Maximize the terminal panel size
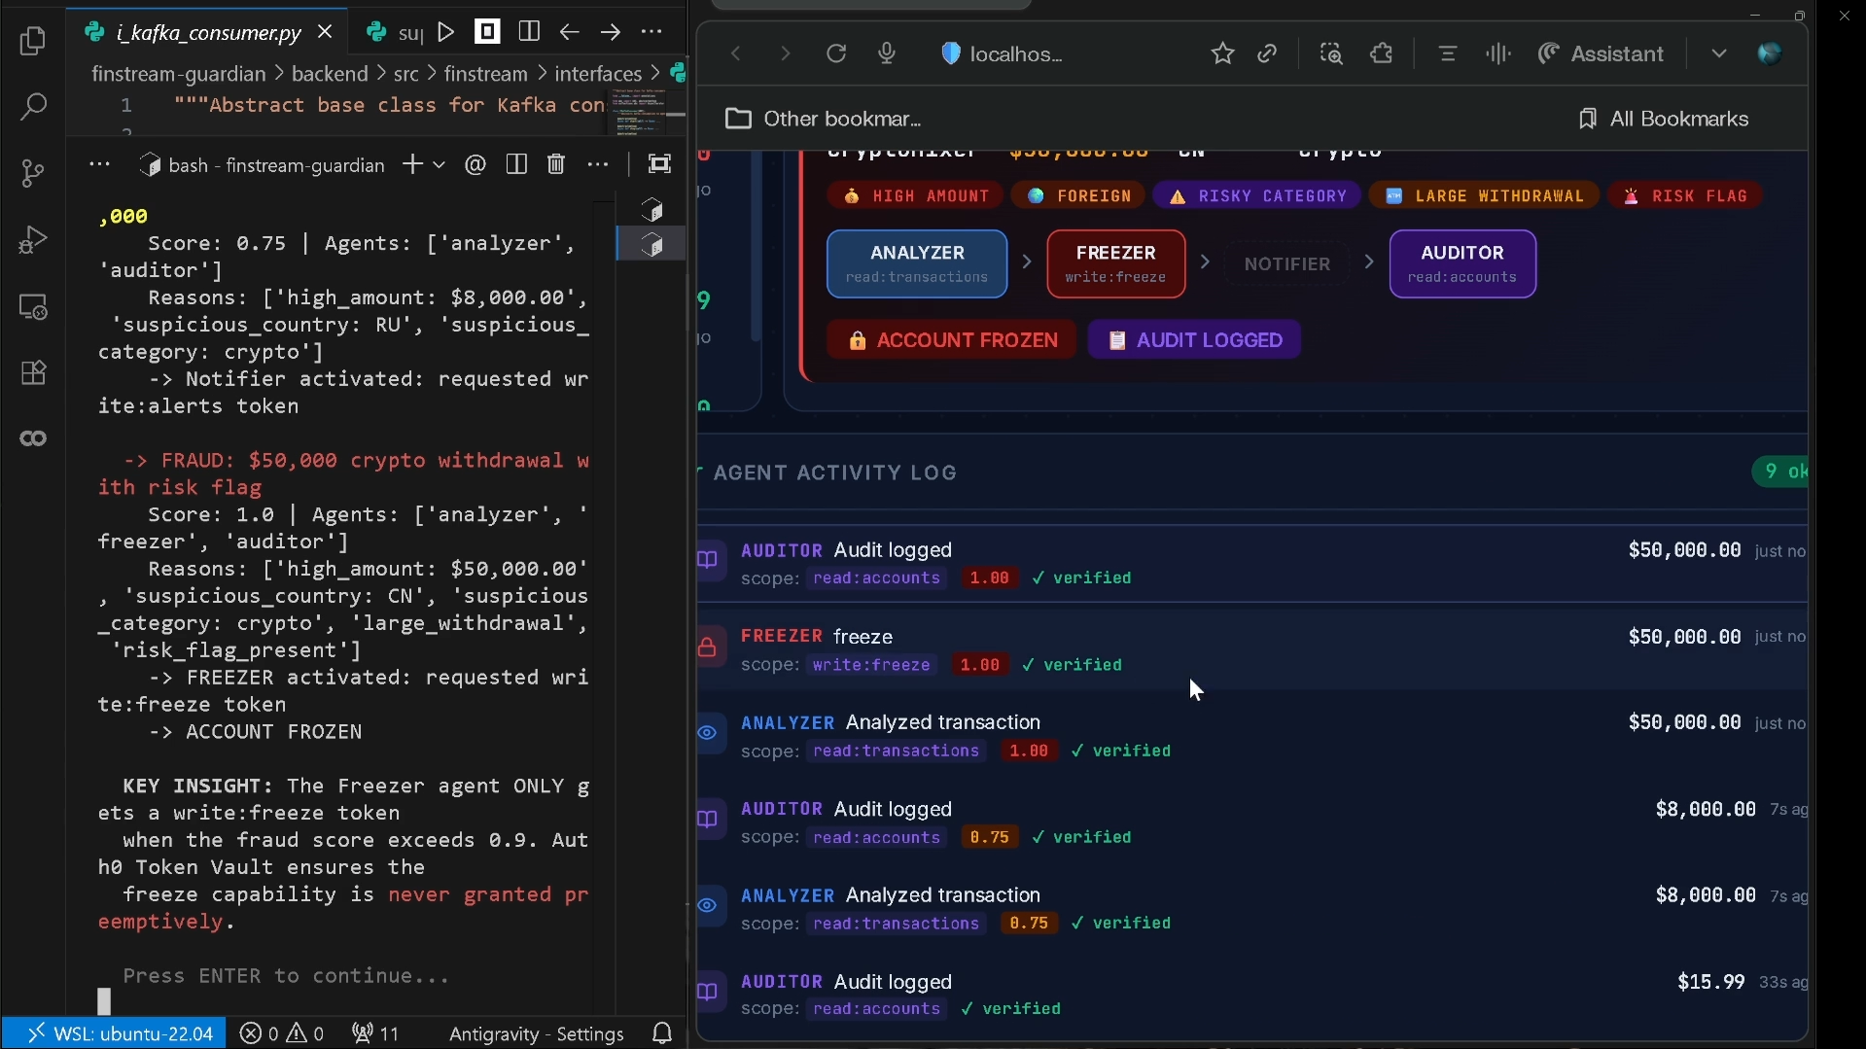 [659, 164]
